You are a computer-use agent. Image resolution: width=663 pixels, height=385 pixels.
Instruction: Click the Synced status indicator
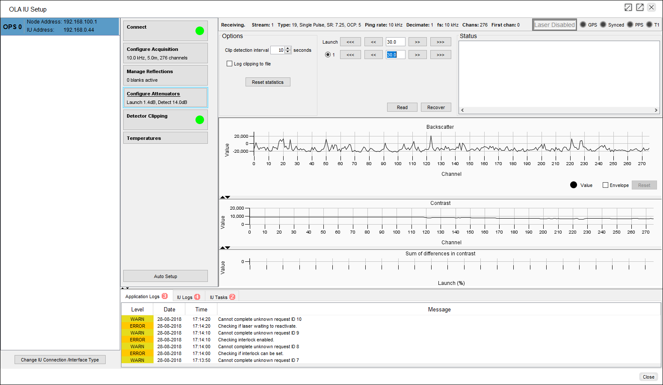(604, 24)
